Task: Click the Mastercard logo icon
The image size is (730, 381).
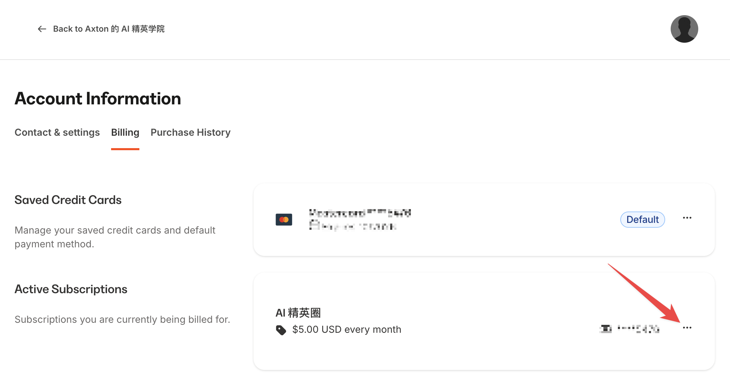Action: pos(284,219)
